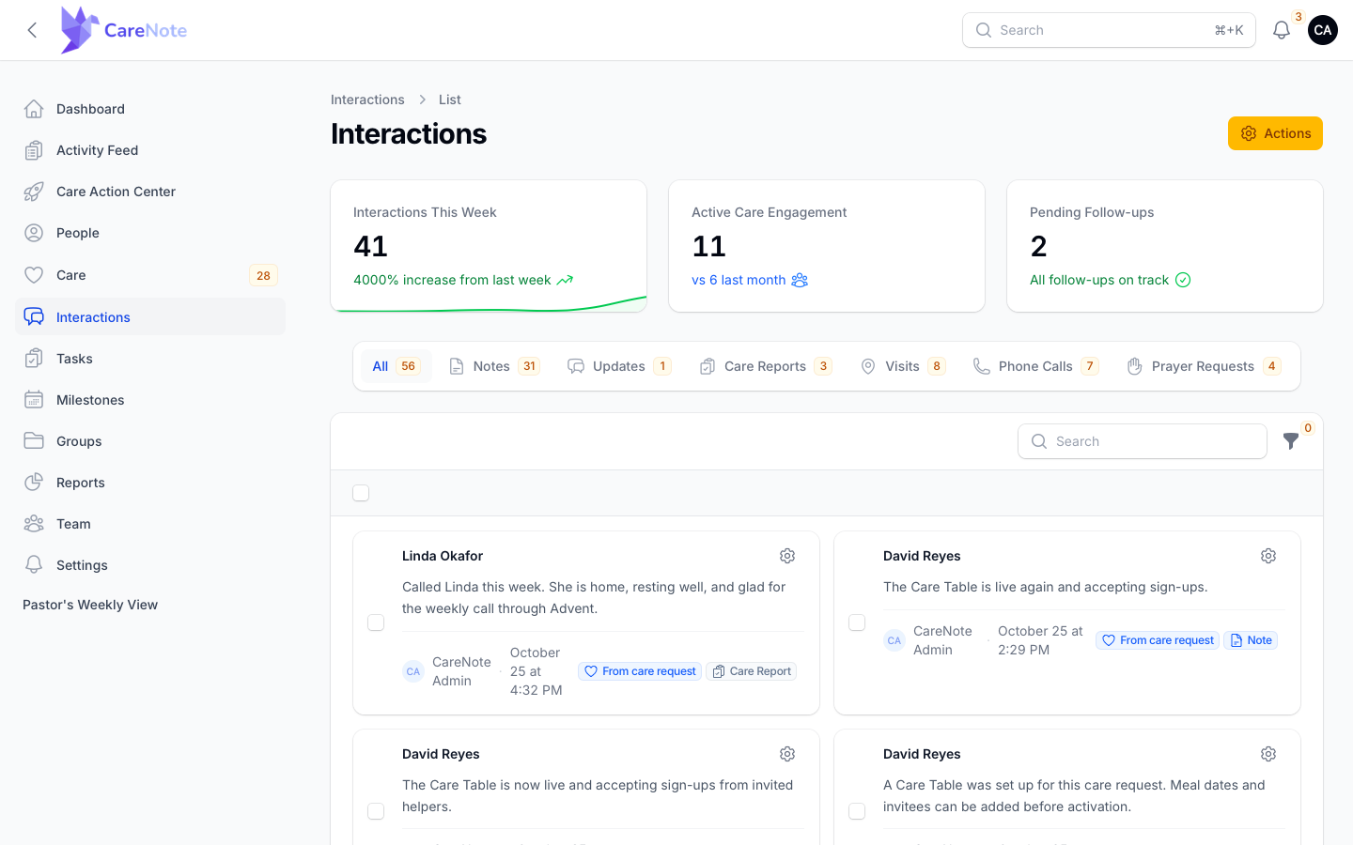Check the 'live again' David Reyes checkbox
Image resolution: width=1353 pixels, height=845 pixels.
857,622
